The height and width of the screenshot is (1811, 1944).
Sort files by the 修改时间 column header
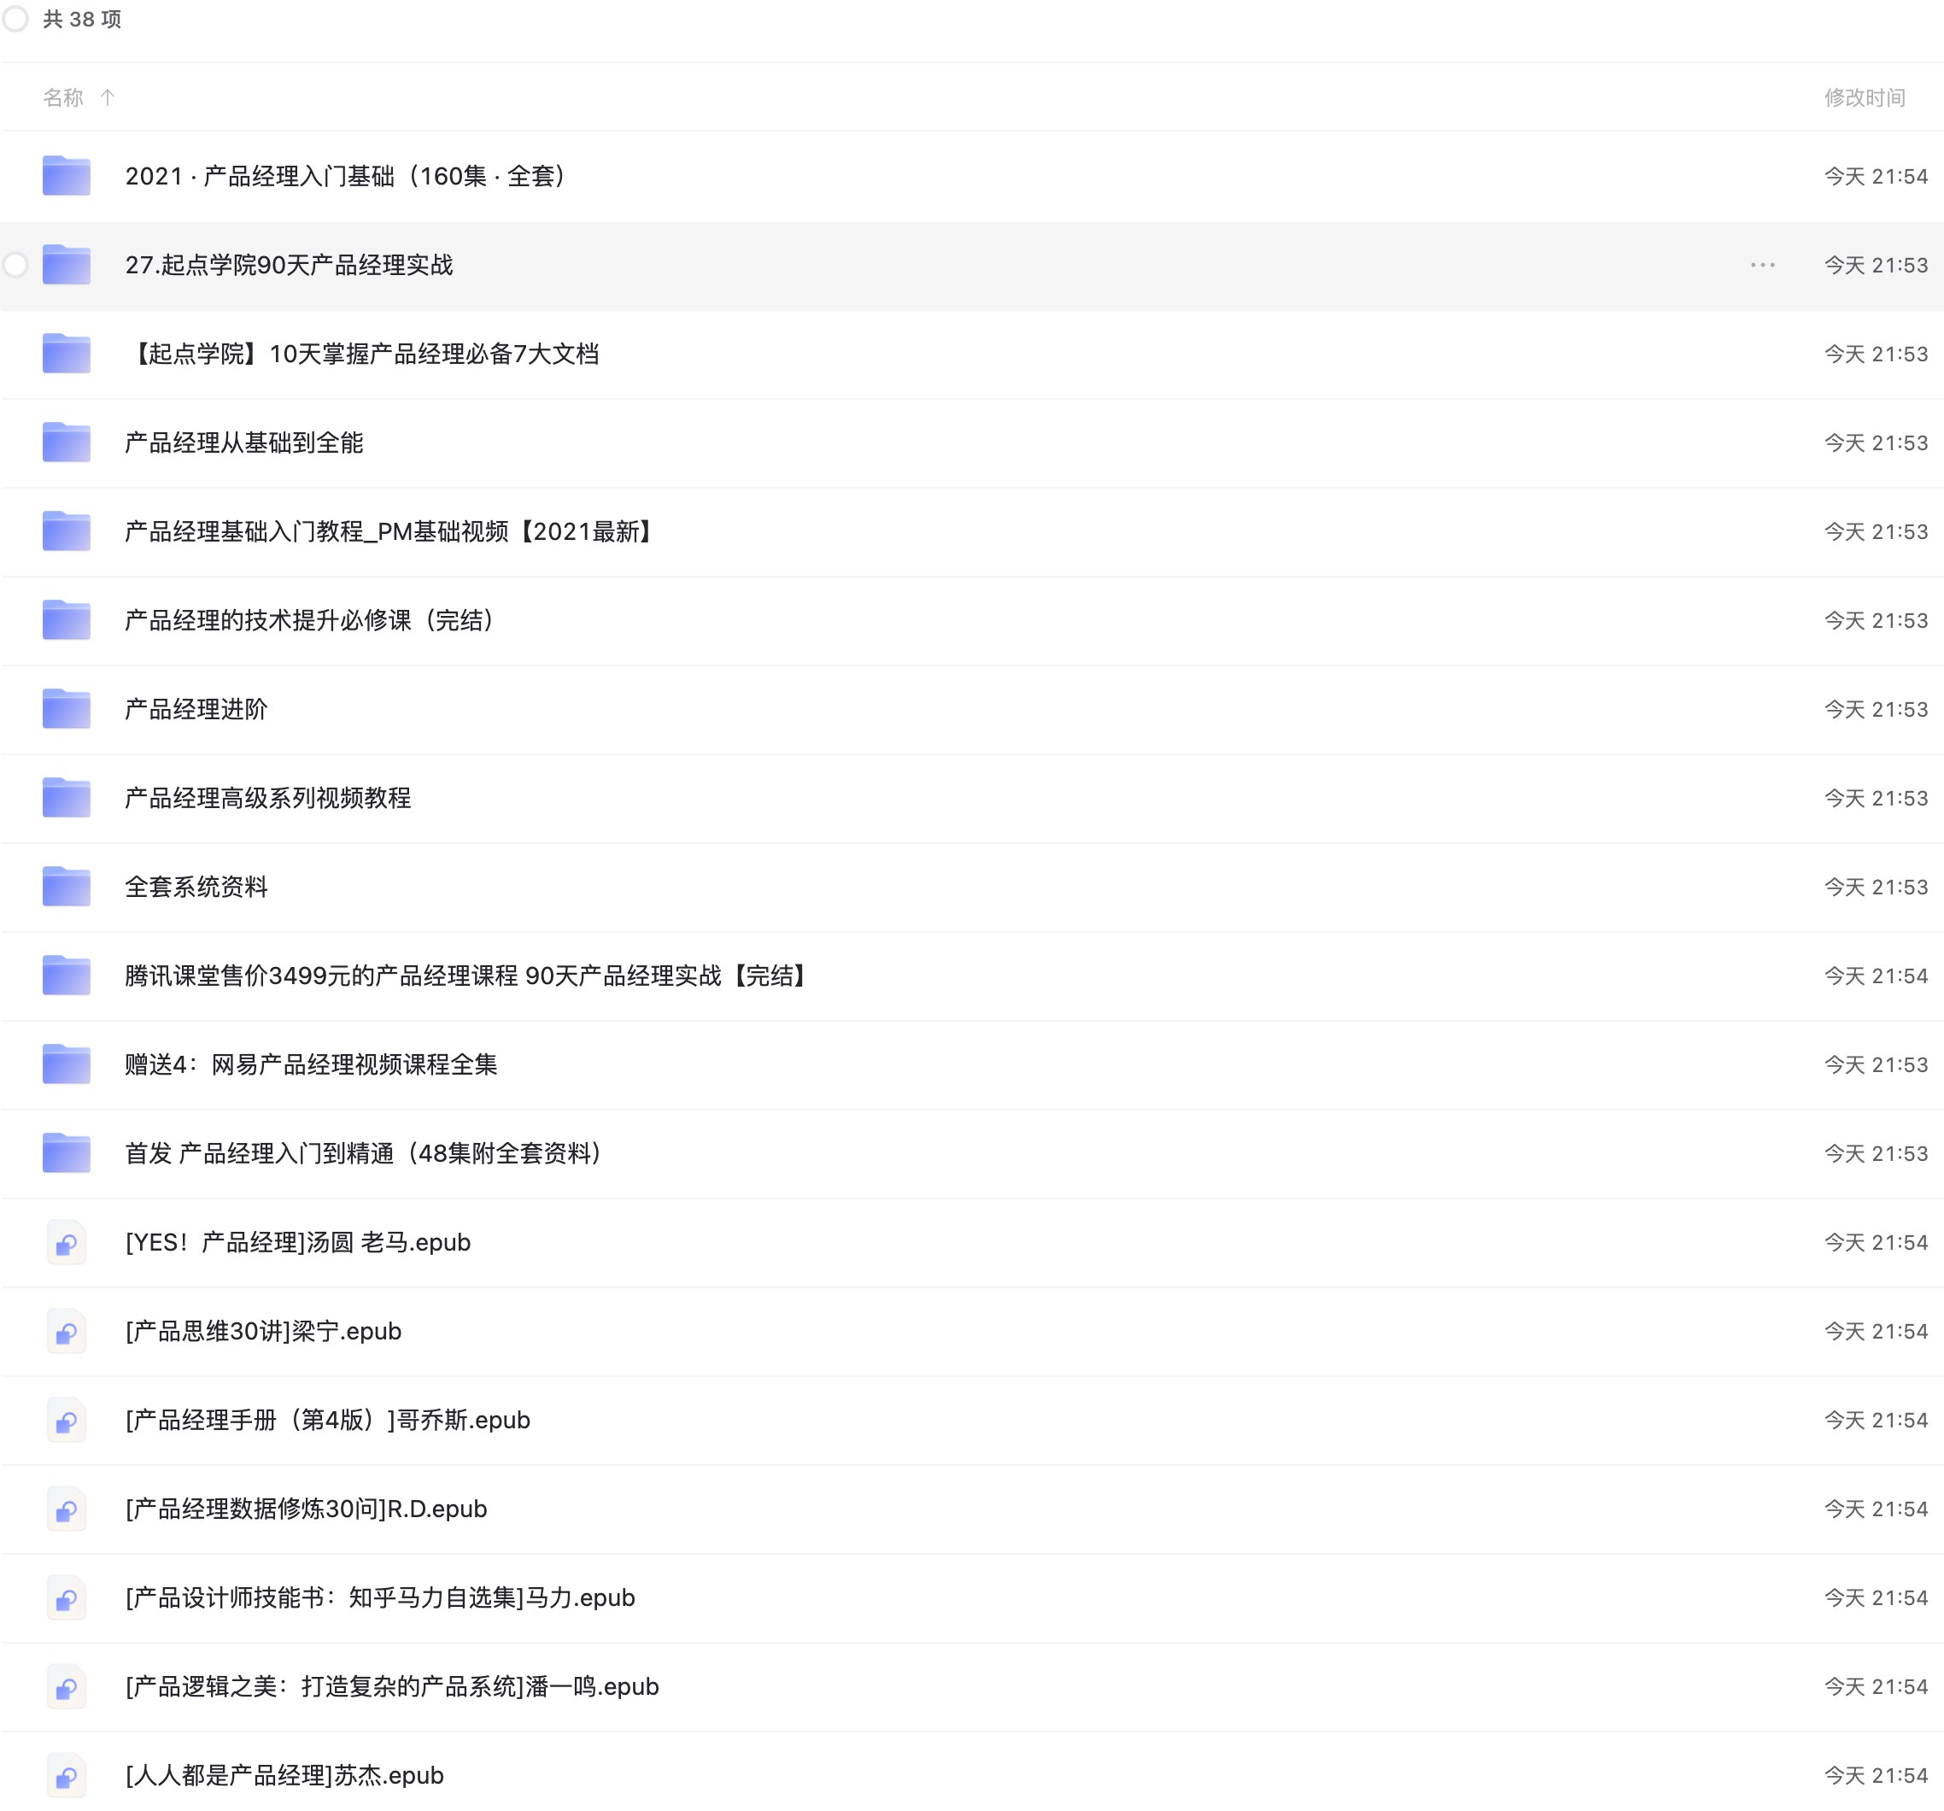pyautogui.click(x=1865, y=97)
